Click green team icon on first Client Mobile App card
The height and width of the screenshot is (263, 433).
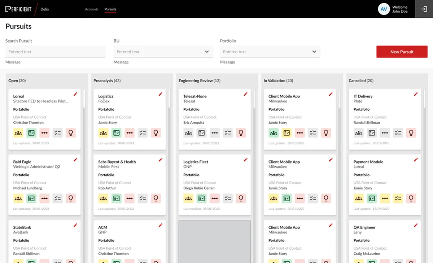tap(274, 133)
